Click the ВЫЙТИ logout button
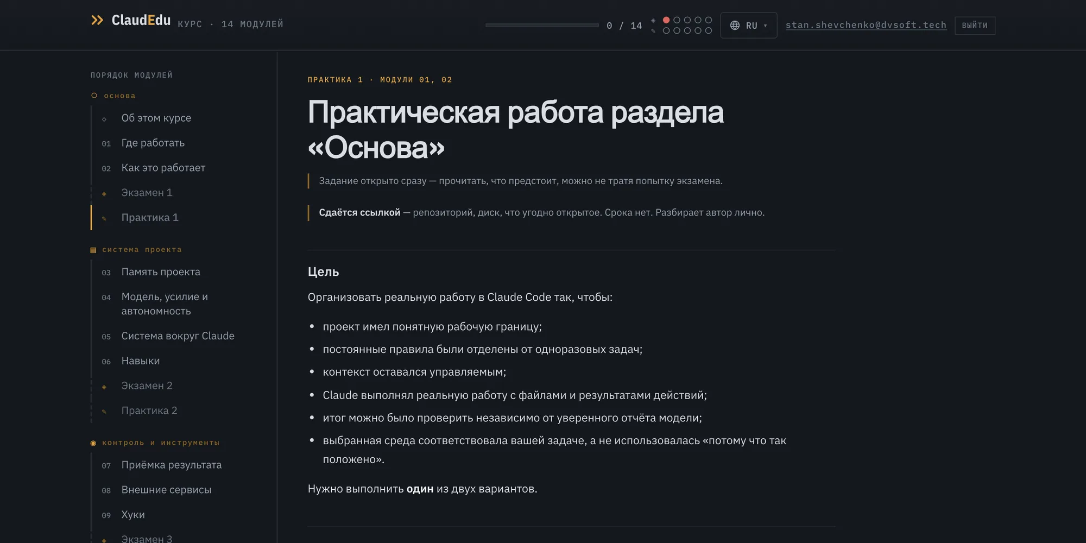Screen dimensions: 1086x543 (975, 26)
